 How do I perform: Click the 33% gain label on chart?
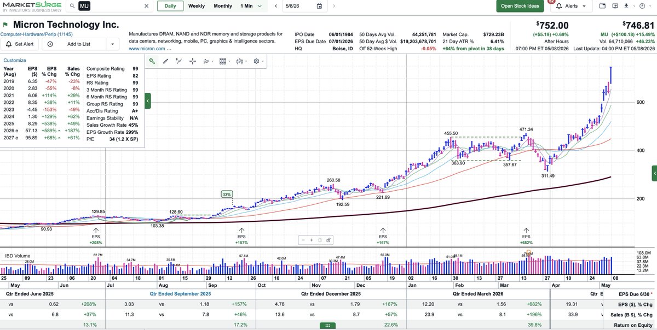227,194
